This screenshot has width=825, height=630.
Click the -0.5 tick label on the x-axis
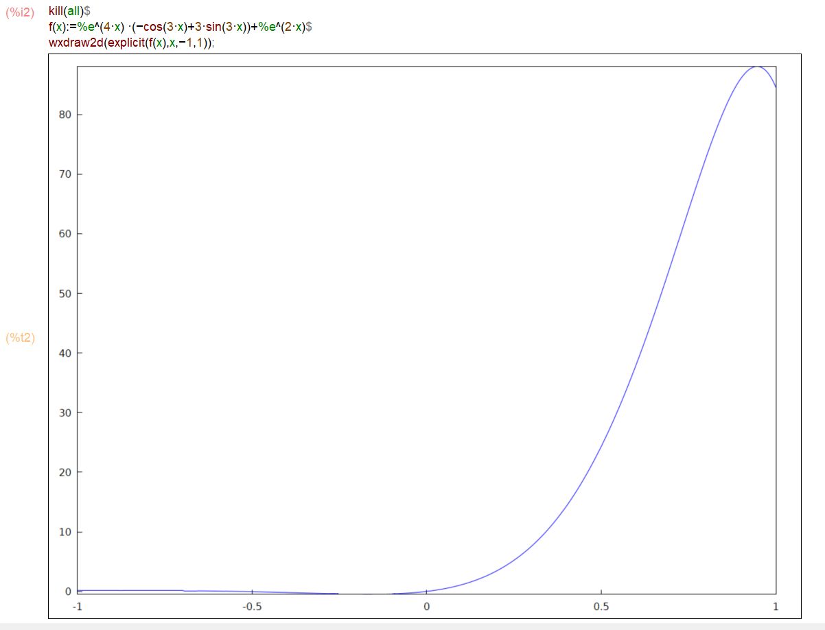(252, 607)
